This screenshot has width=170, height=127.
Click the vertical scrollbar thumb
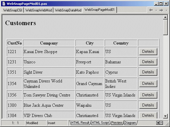click(x=165, y=27)
